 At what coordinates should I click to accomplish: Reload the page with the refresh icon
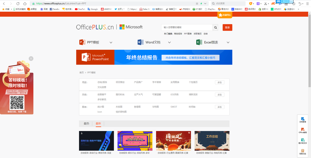point(18,4)
